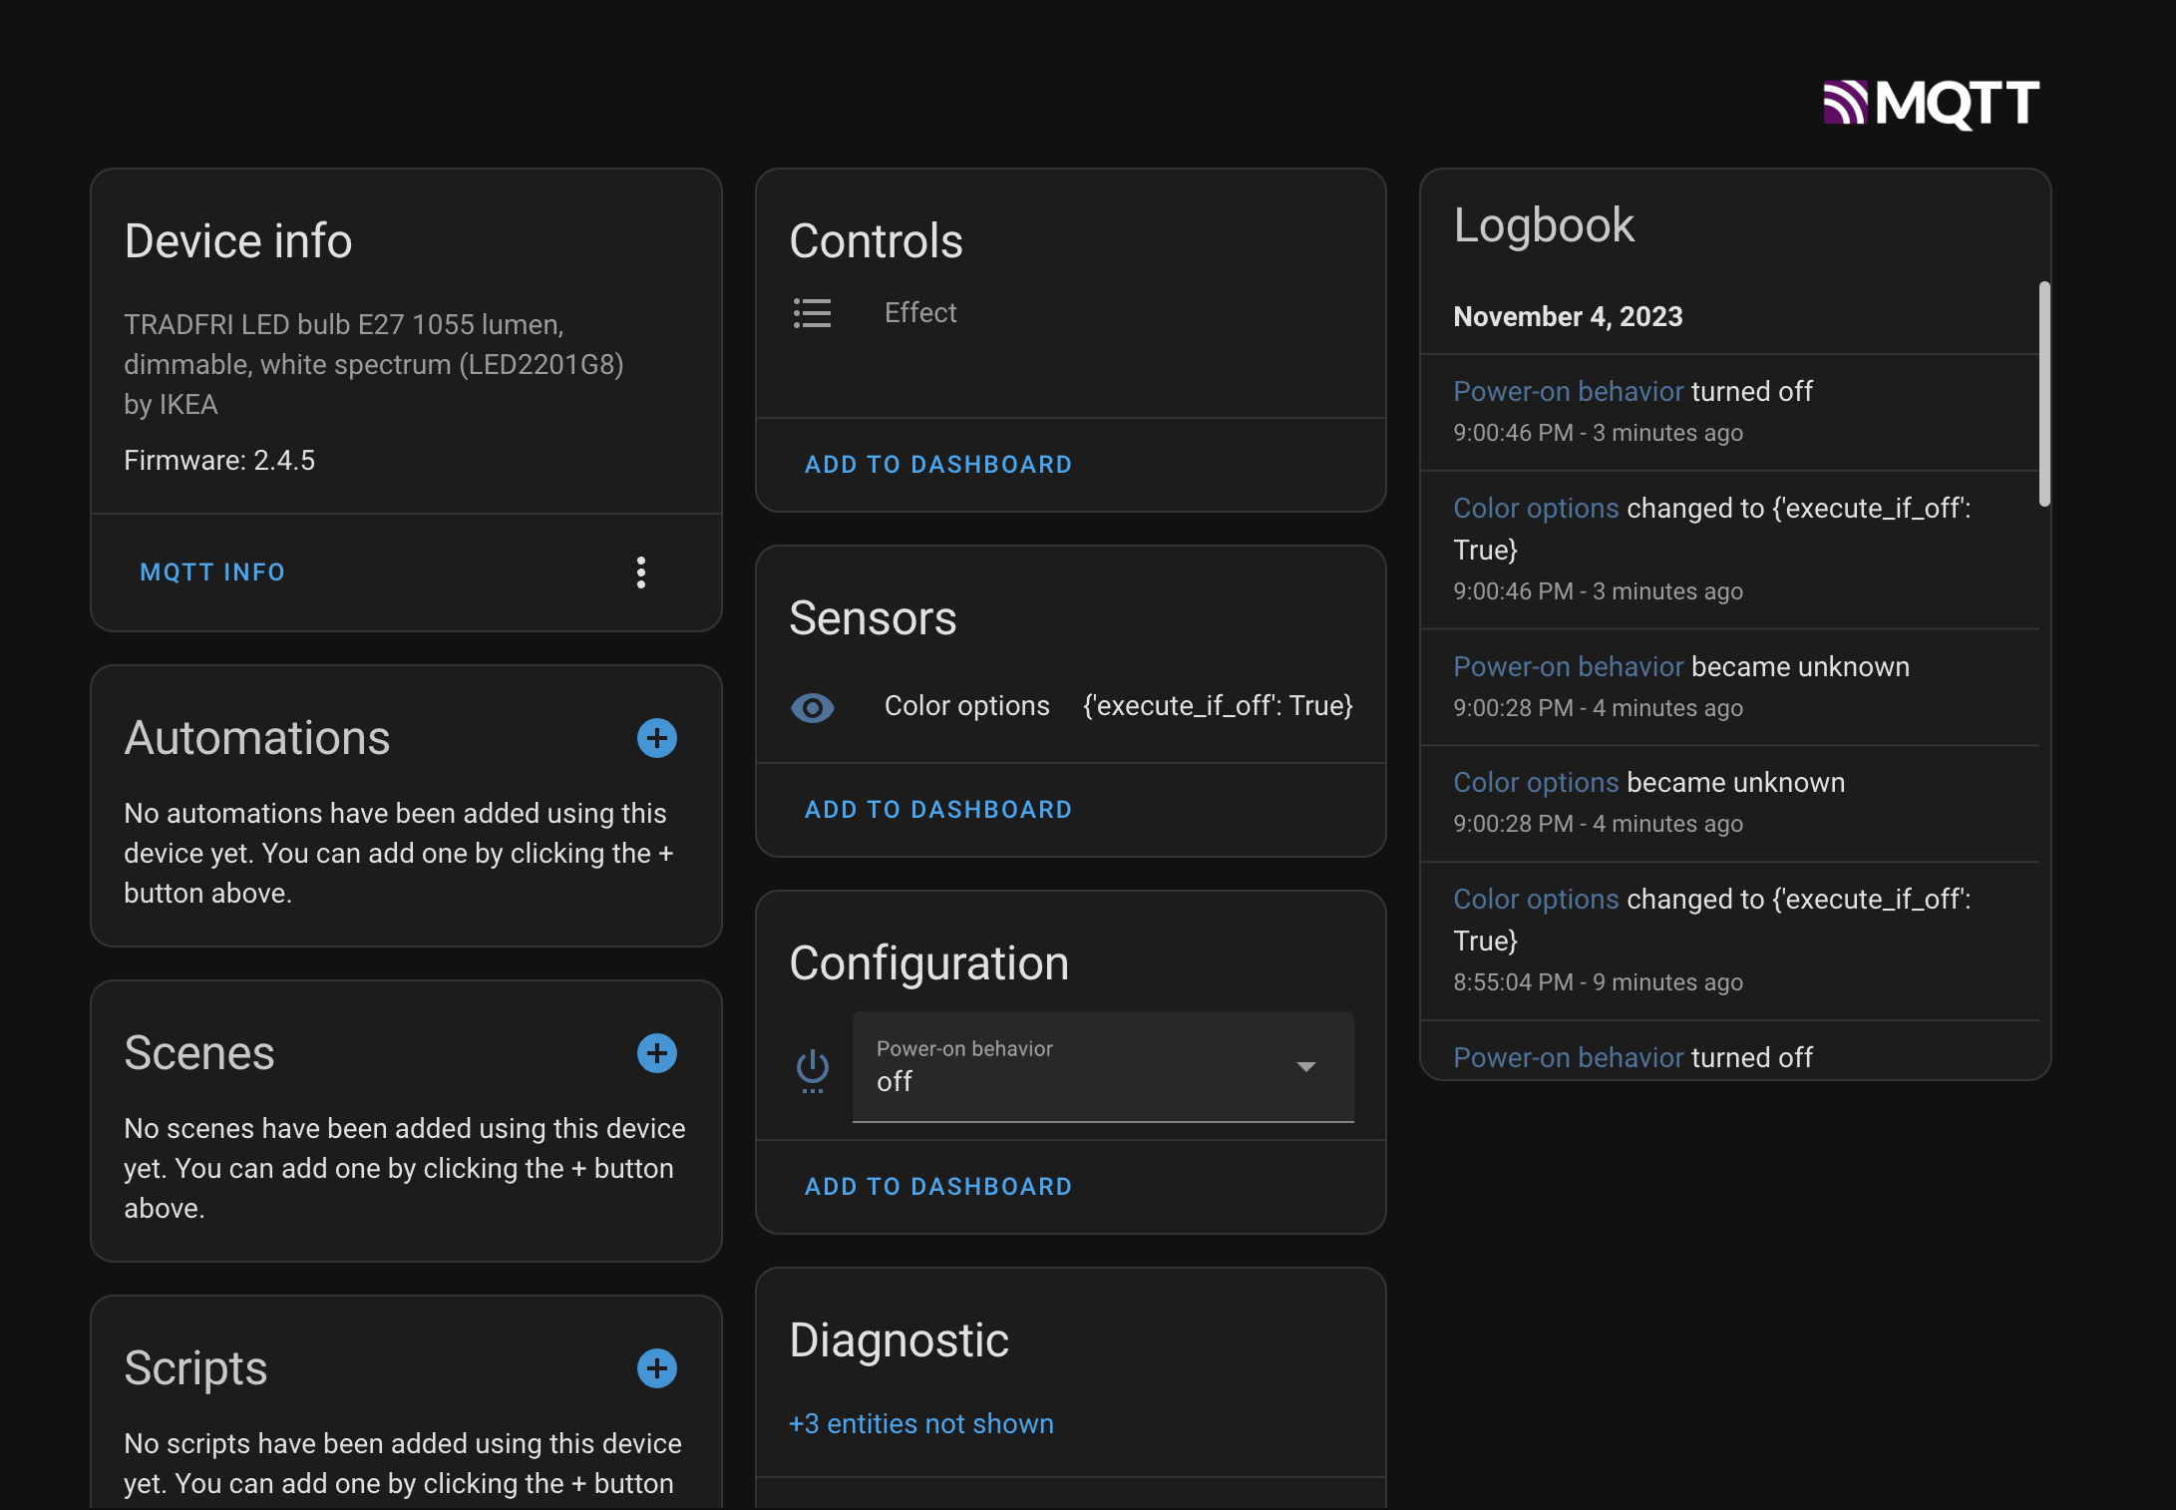Image resolution: width=2176 pixels, height=1510 pixels.
Task: Expand the +3 entities not shown
Action: 920,1424
